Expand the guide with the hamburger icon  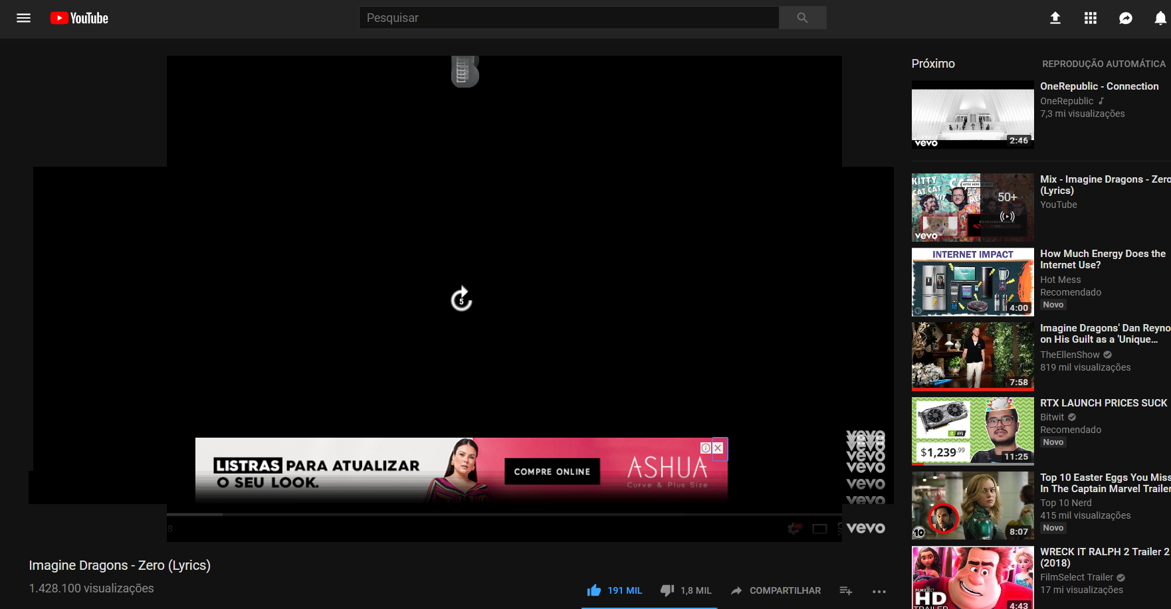23,18
